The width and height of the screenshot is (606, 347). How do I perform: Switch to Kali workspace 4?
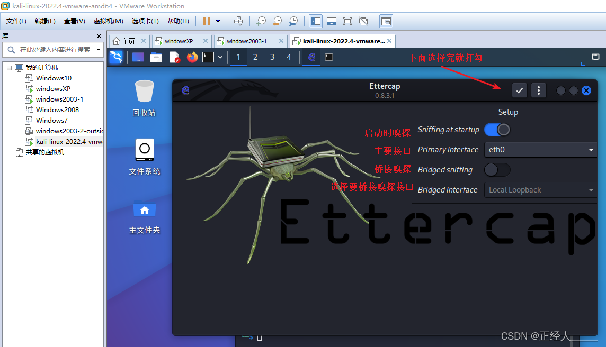tap(289, 57)
